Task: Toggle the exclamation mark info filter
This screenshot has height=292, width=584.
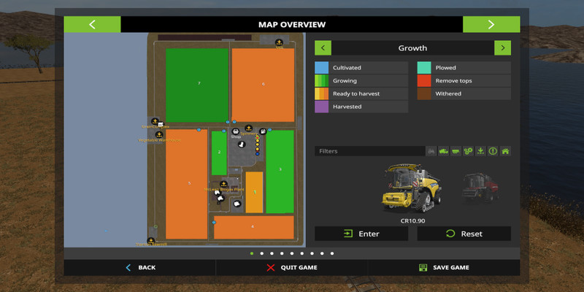Action: coord(492,151)
